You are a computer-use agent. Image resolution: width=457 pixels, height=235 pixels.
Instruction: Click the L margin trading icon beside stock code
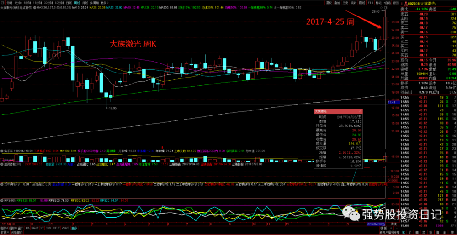[402, 4]
